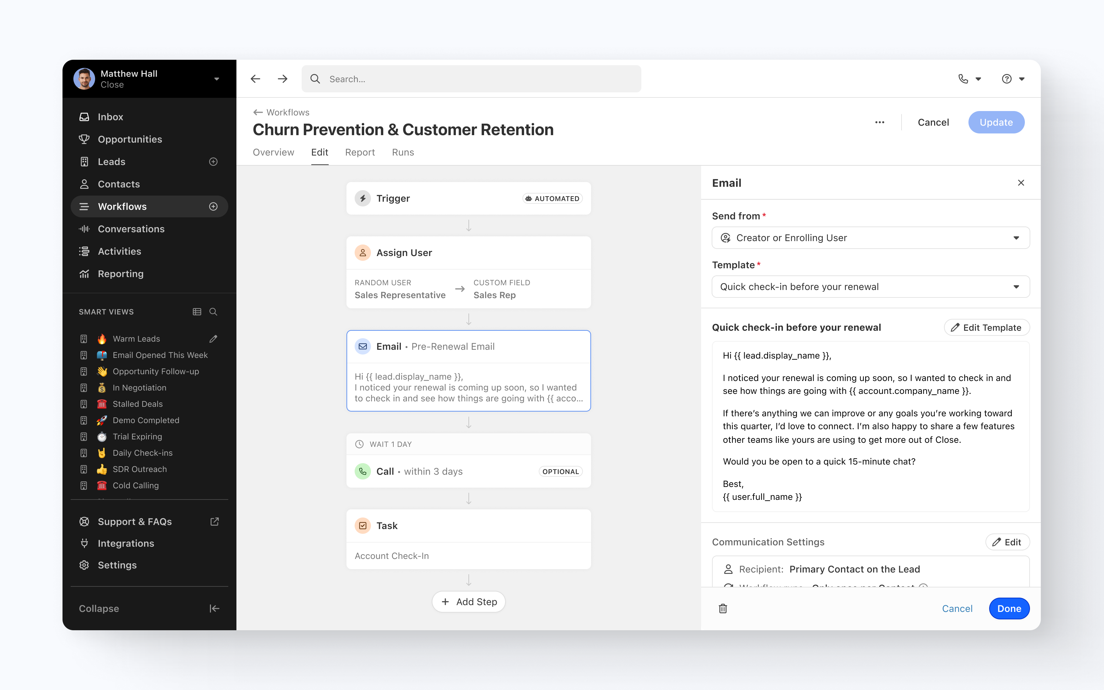Click into the Search field
This screenshot has width=1104, height=690.
pos(471,79)
